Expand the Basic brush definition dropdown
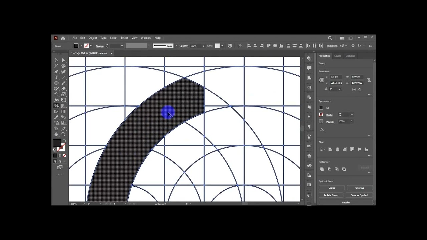The image size is (427, 240). (x=176, y=46)
